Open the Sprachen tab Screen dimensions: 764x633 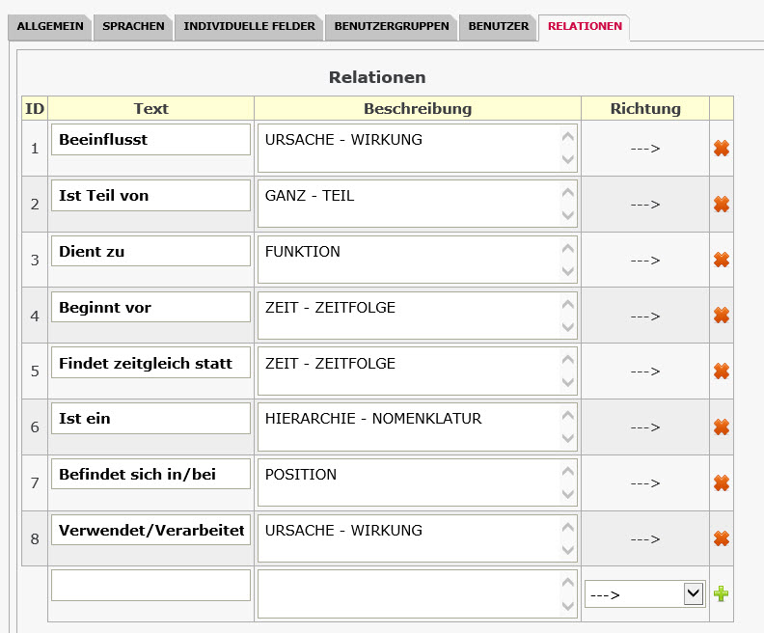pyautogui.click(x=133, y=27)
